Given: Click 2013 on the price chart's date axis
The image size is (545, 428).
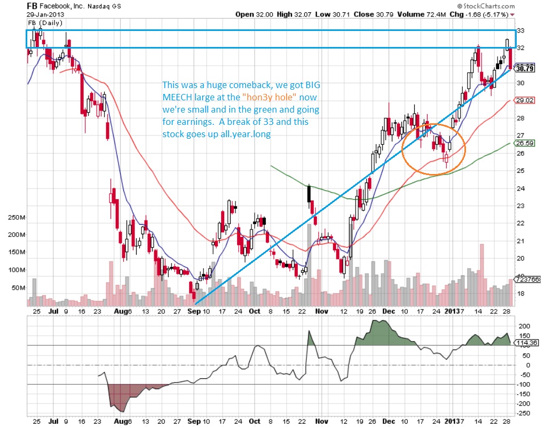Looking at the screenshot, I should pyautogui.click(x=453, y=311).
